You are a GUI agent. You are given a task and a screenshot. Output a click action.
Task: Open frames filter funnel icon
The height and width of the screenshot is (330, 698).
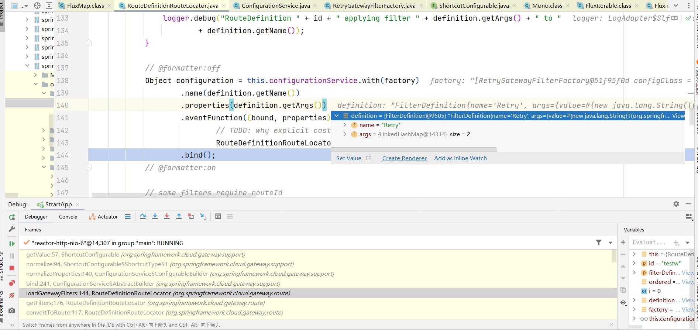[x=598, y=243]
